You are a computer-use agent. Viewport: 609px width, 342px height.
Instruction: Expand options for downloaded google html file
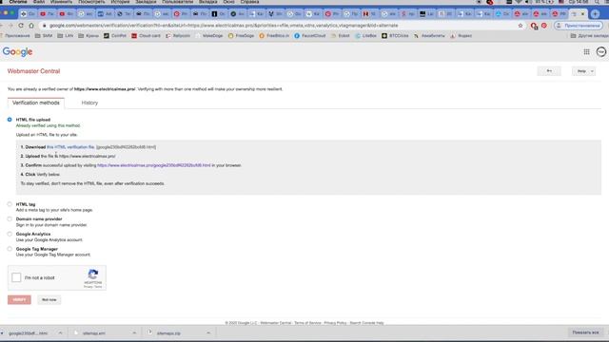(x=60, y=333)
